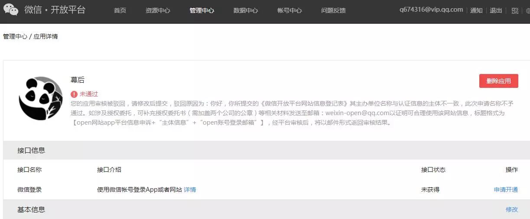Click 管理中心 in the breadcrumb
This screenshot has width=530, height=219.
[15, 36]
